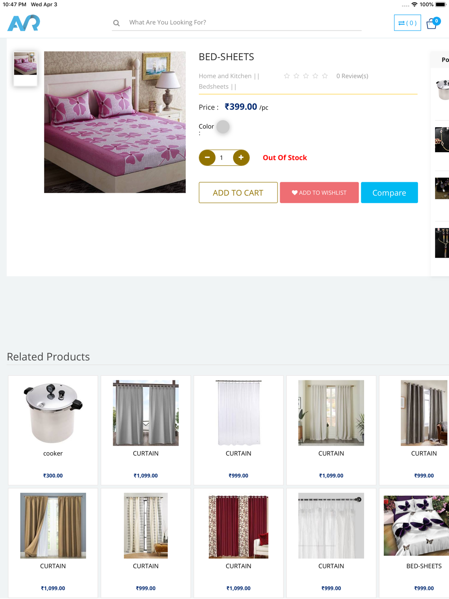Click the ADD TO CART button
The image size is (449, 599).
click(x=238, y=193)
